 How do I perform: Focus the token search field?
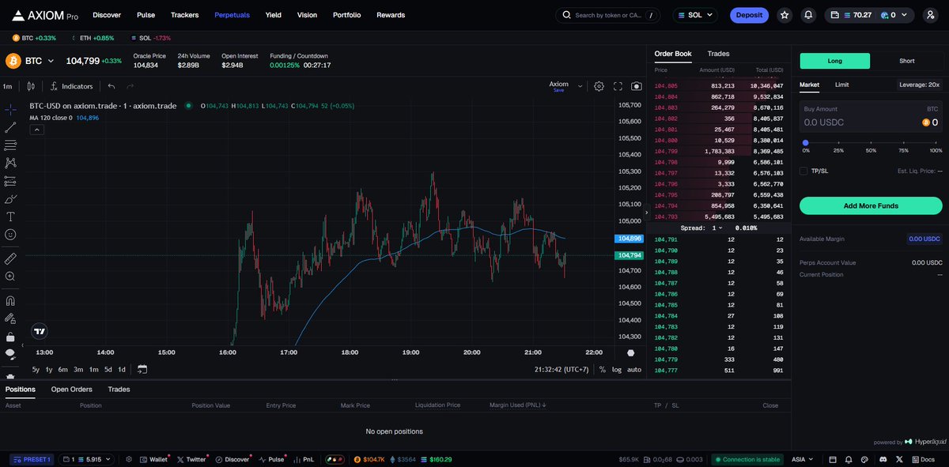pos(608,15)
